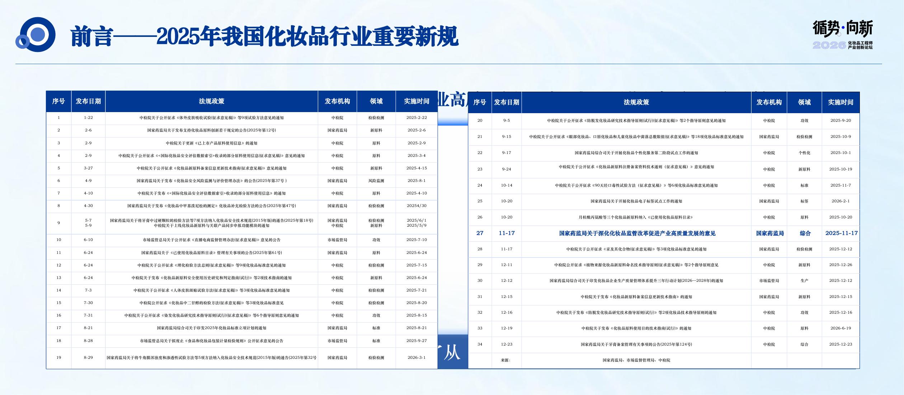Viewport: 904px width, 395px height.
Task: Click the 实施时间 header in left table
Action: (416, 101)
